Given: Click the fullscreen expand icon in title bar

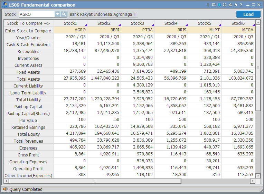Looking at the screenshot, I should (x=225, y=5).
